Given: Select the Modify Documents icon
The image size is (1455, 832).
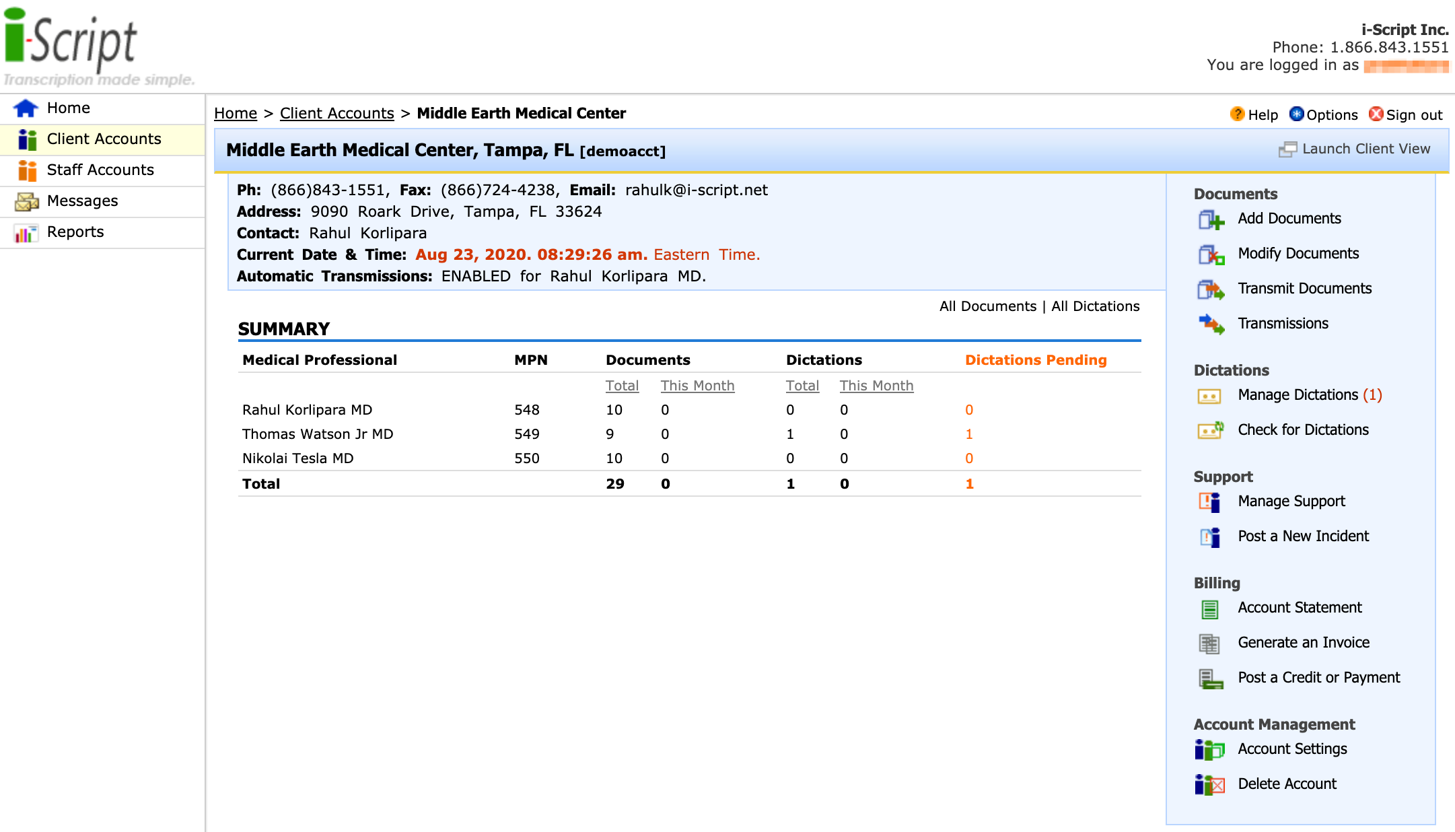Looking at the screenshot, I should pyautogui.click(x=1211, y=255).
